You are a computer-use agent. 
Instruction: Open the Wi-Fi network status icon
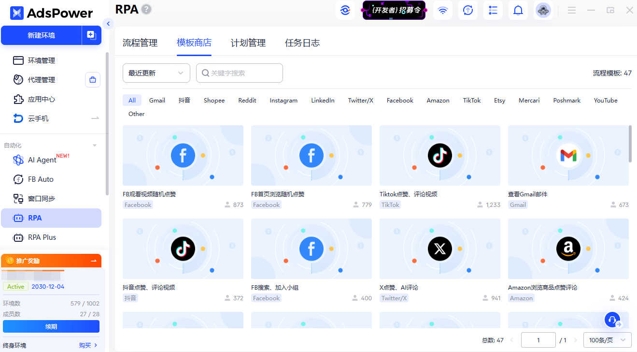tap(443, 10)
